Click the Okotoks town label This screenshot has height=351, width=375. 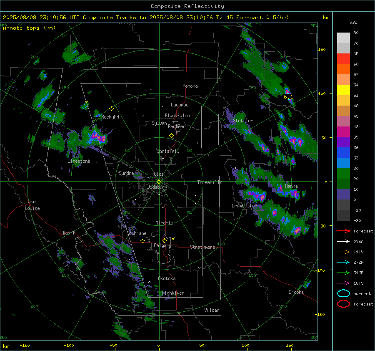(167, 278)
